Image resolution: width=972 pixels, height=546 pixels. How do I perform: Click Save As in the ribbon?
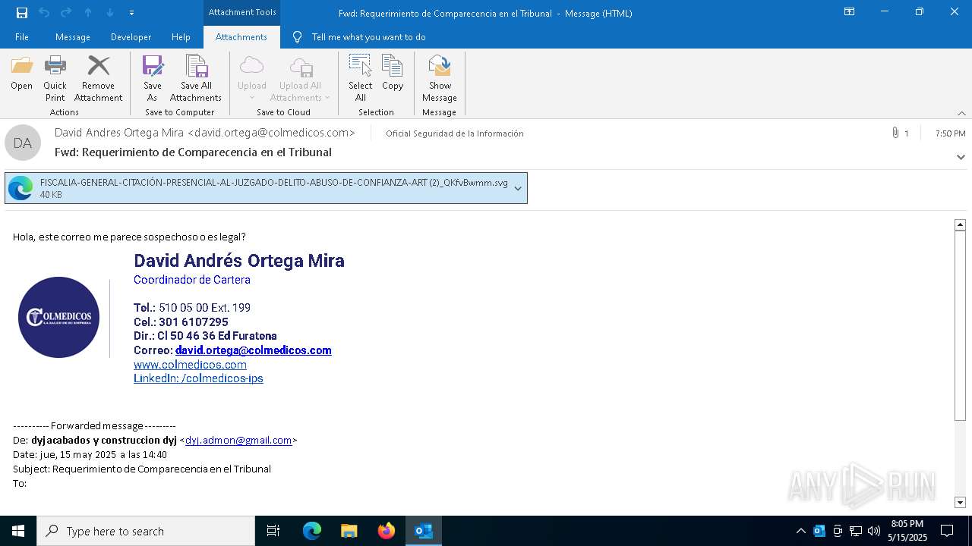[x=153, y=79]
